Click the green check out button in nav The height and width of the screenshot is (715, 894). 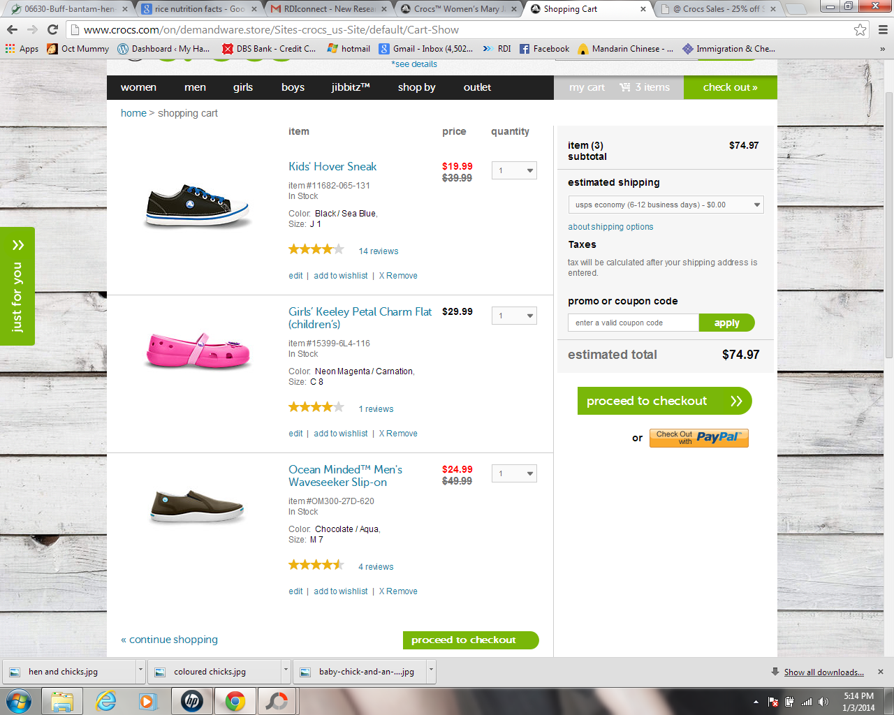pyautogui.click(x=731, y=87)
